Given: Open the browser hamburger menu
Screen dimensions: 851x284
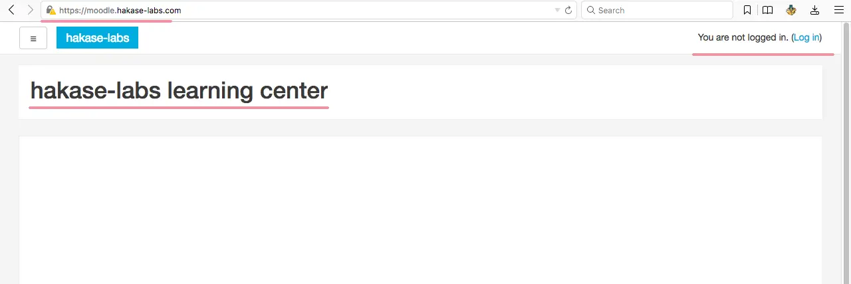Looking at the screenshot, I should coord(838,10).
